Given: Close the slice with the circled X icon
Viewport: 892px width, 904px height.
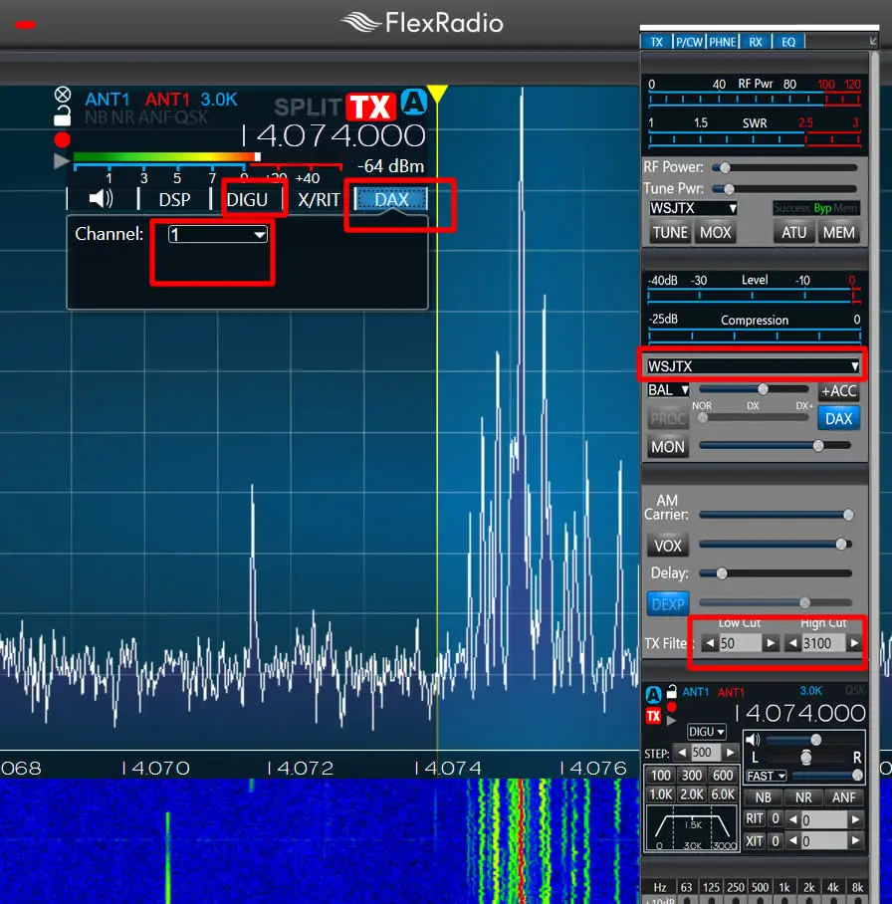Looking at the screenshot, I should tap(63, 94).
